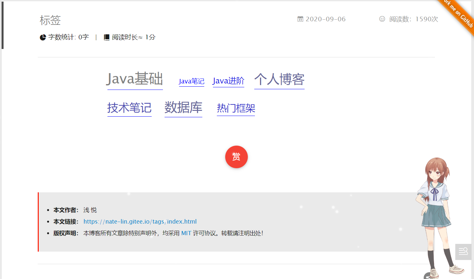
Task: Click the partially hidden share icon
Action: [428, 276]
